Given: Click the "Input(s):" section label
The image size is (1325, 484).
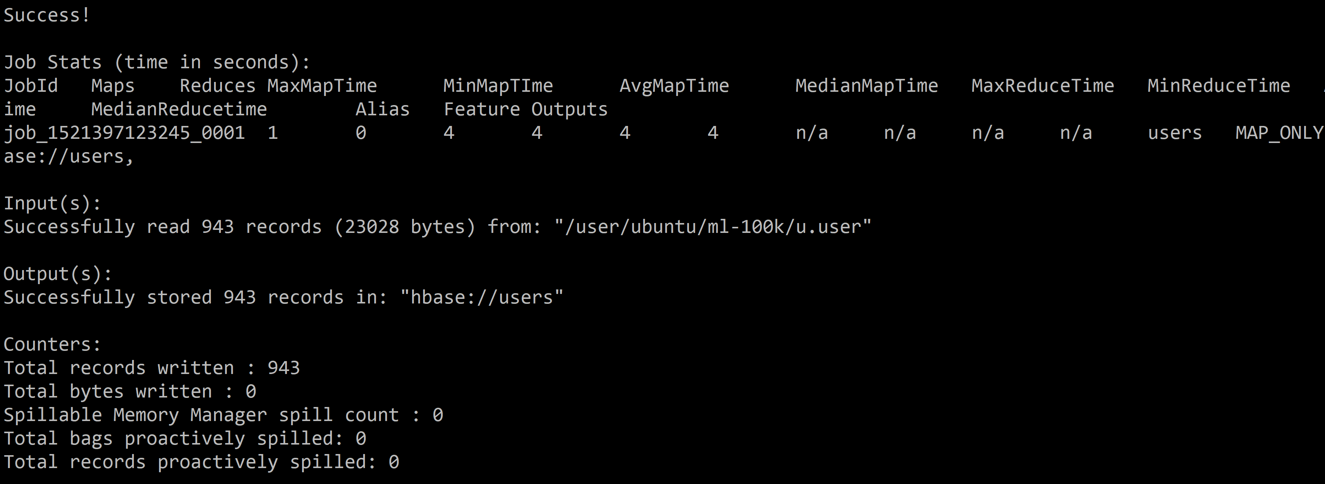Looking at the screenshot, I should point(52,204).
